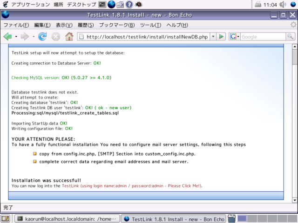Open the デスクトップ panel menu
This screenshot has width=298, height=223.
pos(81,4)
